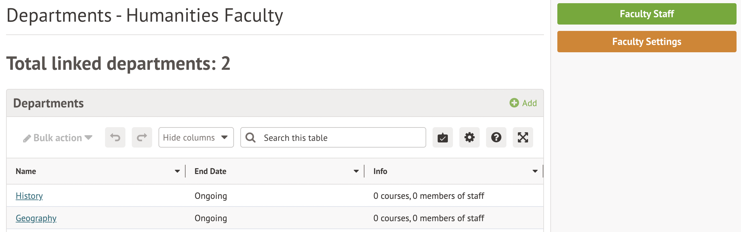Image resolution: width=741 pixels, height=232 pixels.
Task: Click the redo arrow icon
Action: (142, 138)
